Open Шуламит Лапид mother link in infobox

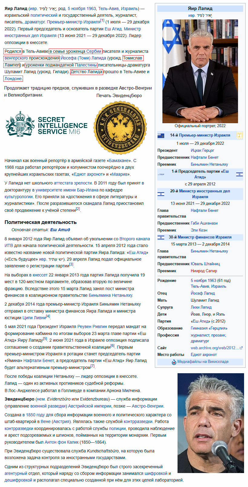coord(205,300)
